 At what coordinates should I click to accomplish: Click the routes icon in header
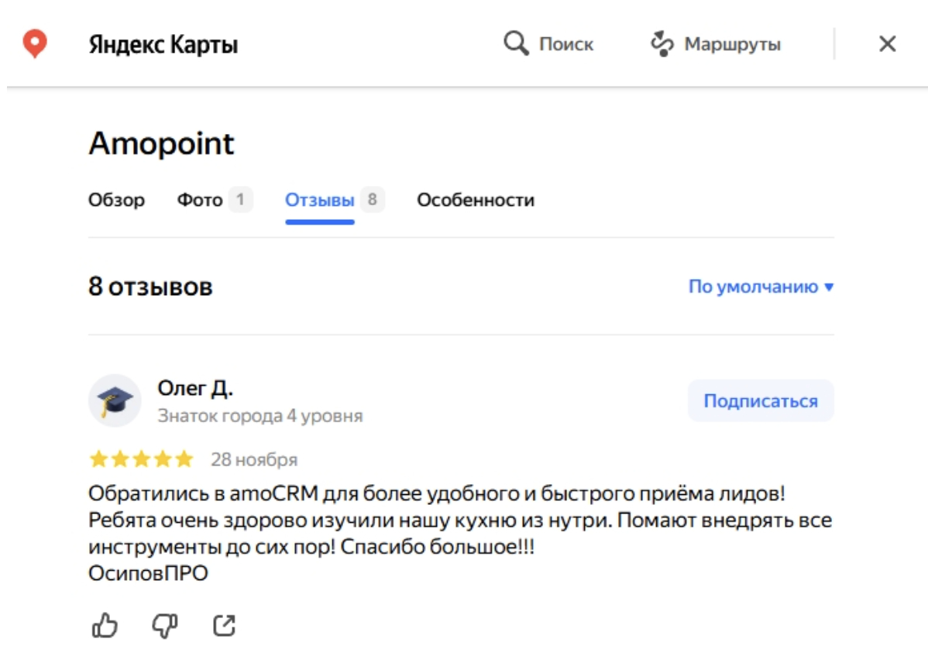tap(661, 44)
